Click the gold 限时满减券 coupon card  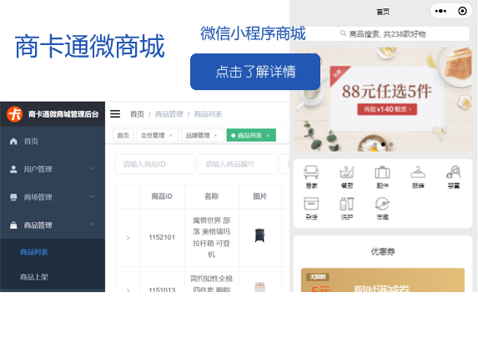pyautogui.click(x=383, y=280)
